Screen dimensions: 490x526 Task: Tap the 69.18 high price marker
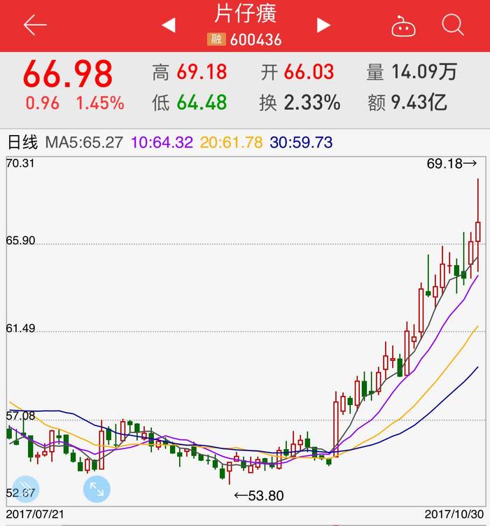point(451,164)
